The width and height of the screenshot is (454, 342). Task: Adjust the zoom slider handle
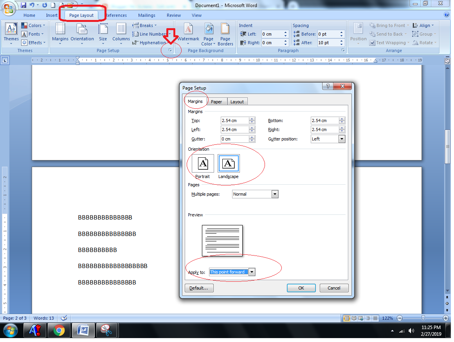[423, 318]
